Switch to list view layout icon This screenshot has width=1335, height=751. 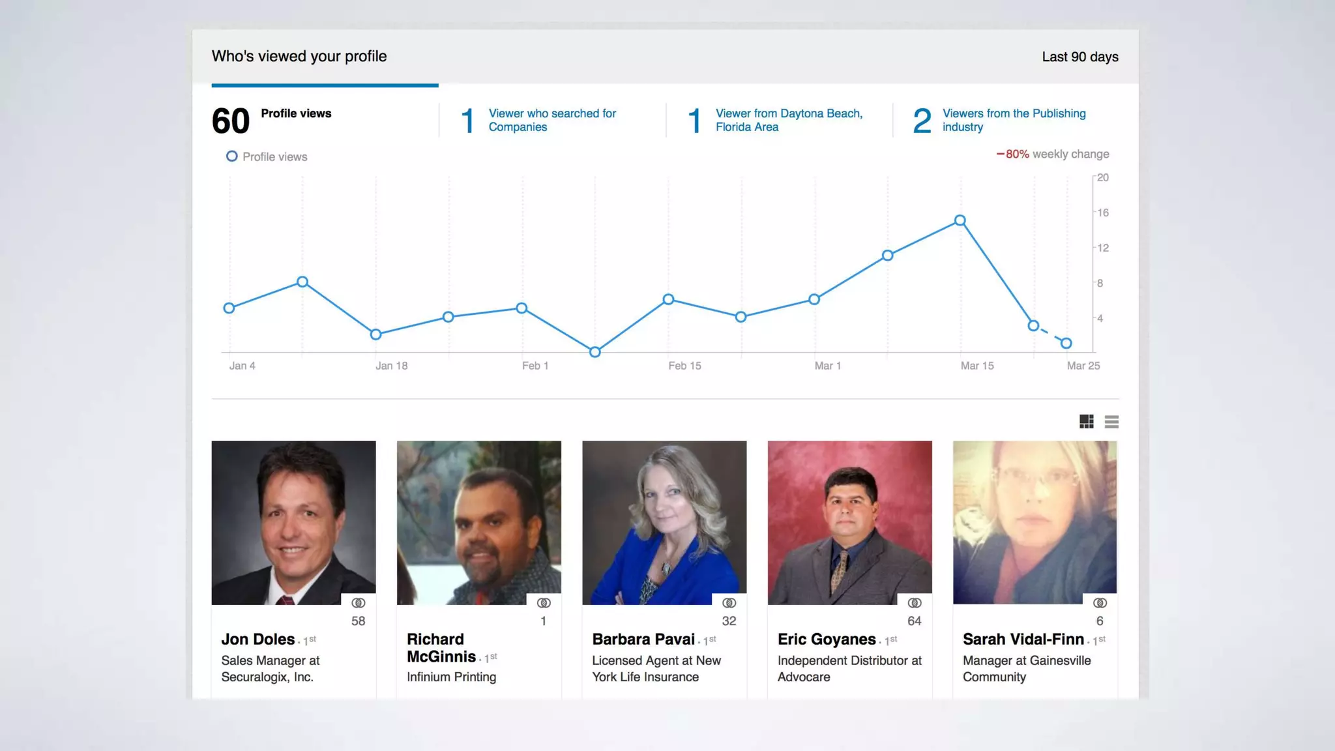[1111, 422]
